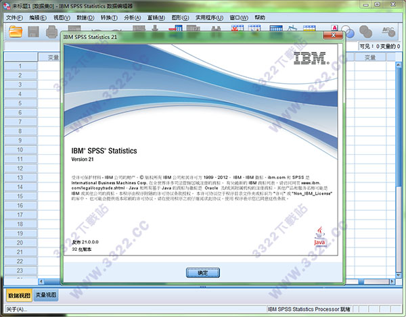Open the 文件(F) menu
The image size is (406, 317).
coord(14,18)
